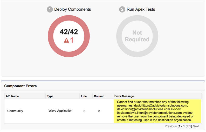Click the step 2 number badge
The image size is (206, 132).
pyautogui.click(x=122, y=9)
